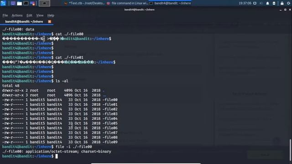The width and height of the screenshot is (292, 164).
Task: Lock the screen with padlock icon
Action: (282, 3)
